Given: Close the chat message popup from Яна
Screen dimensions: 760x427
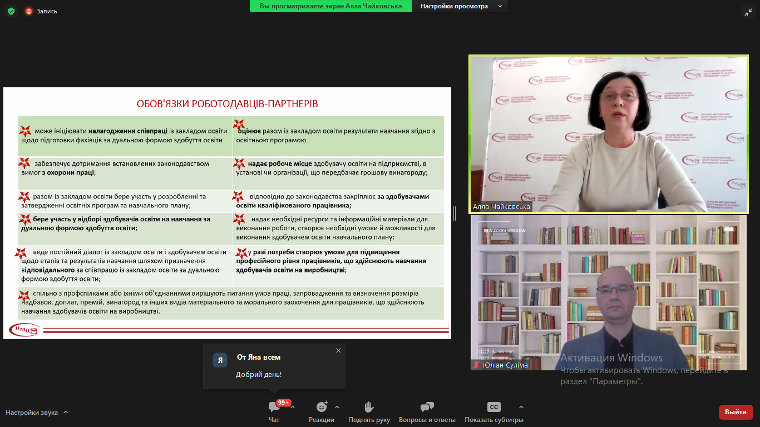Looking at the screenshot, I should click(x=338, y=350).
